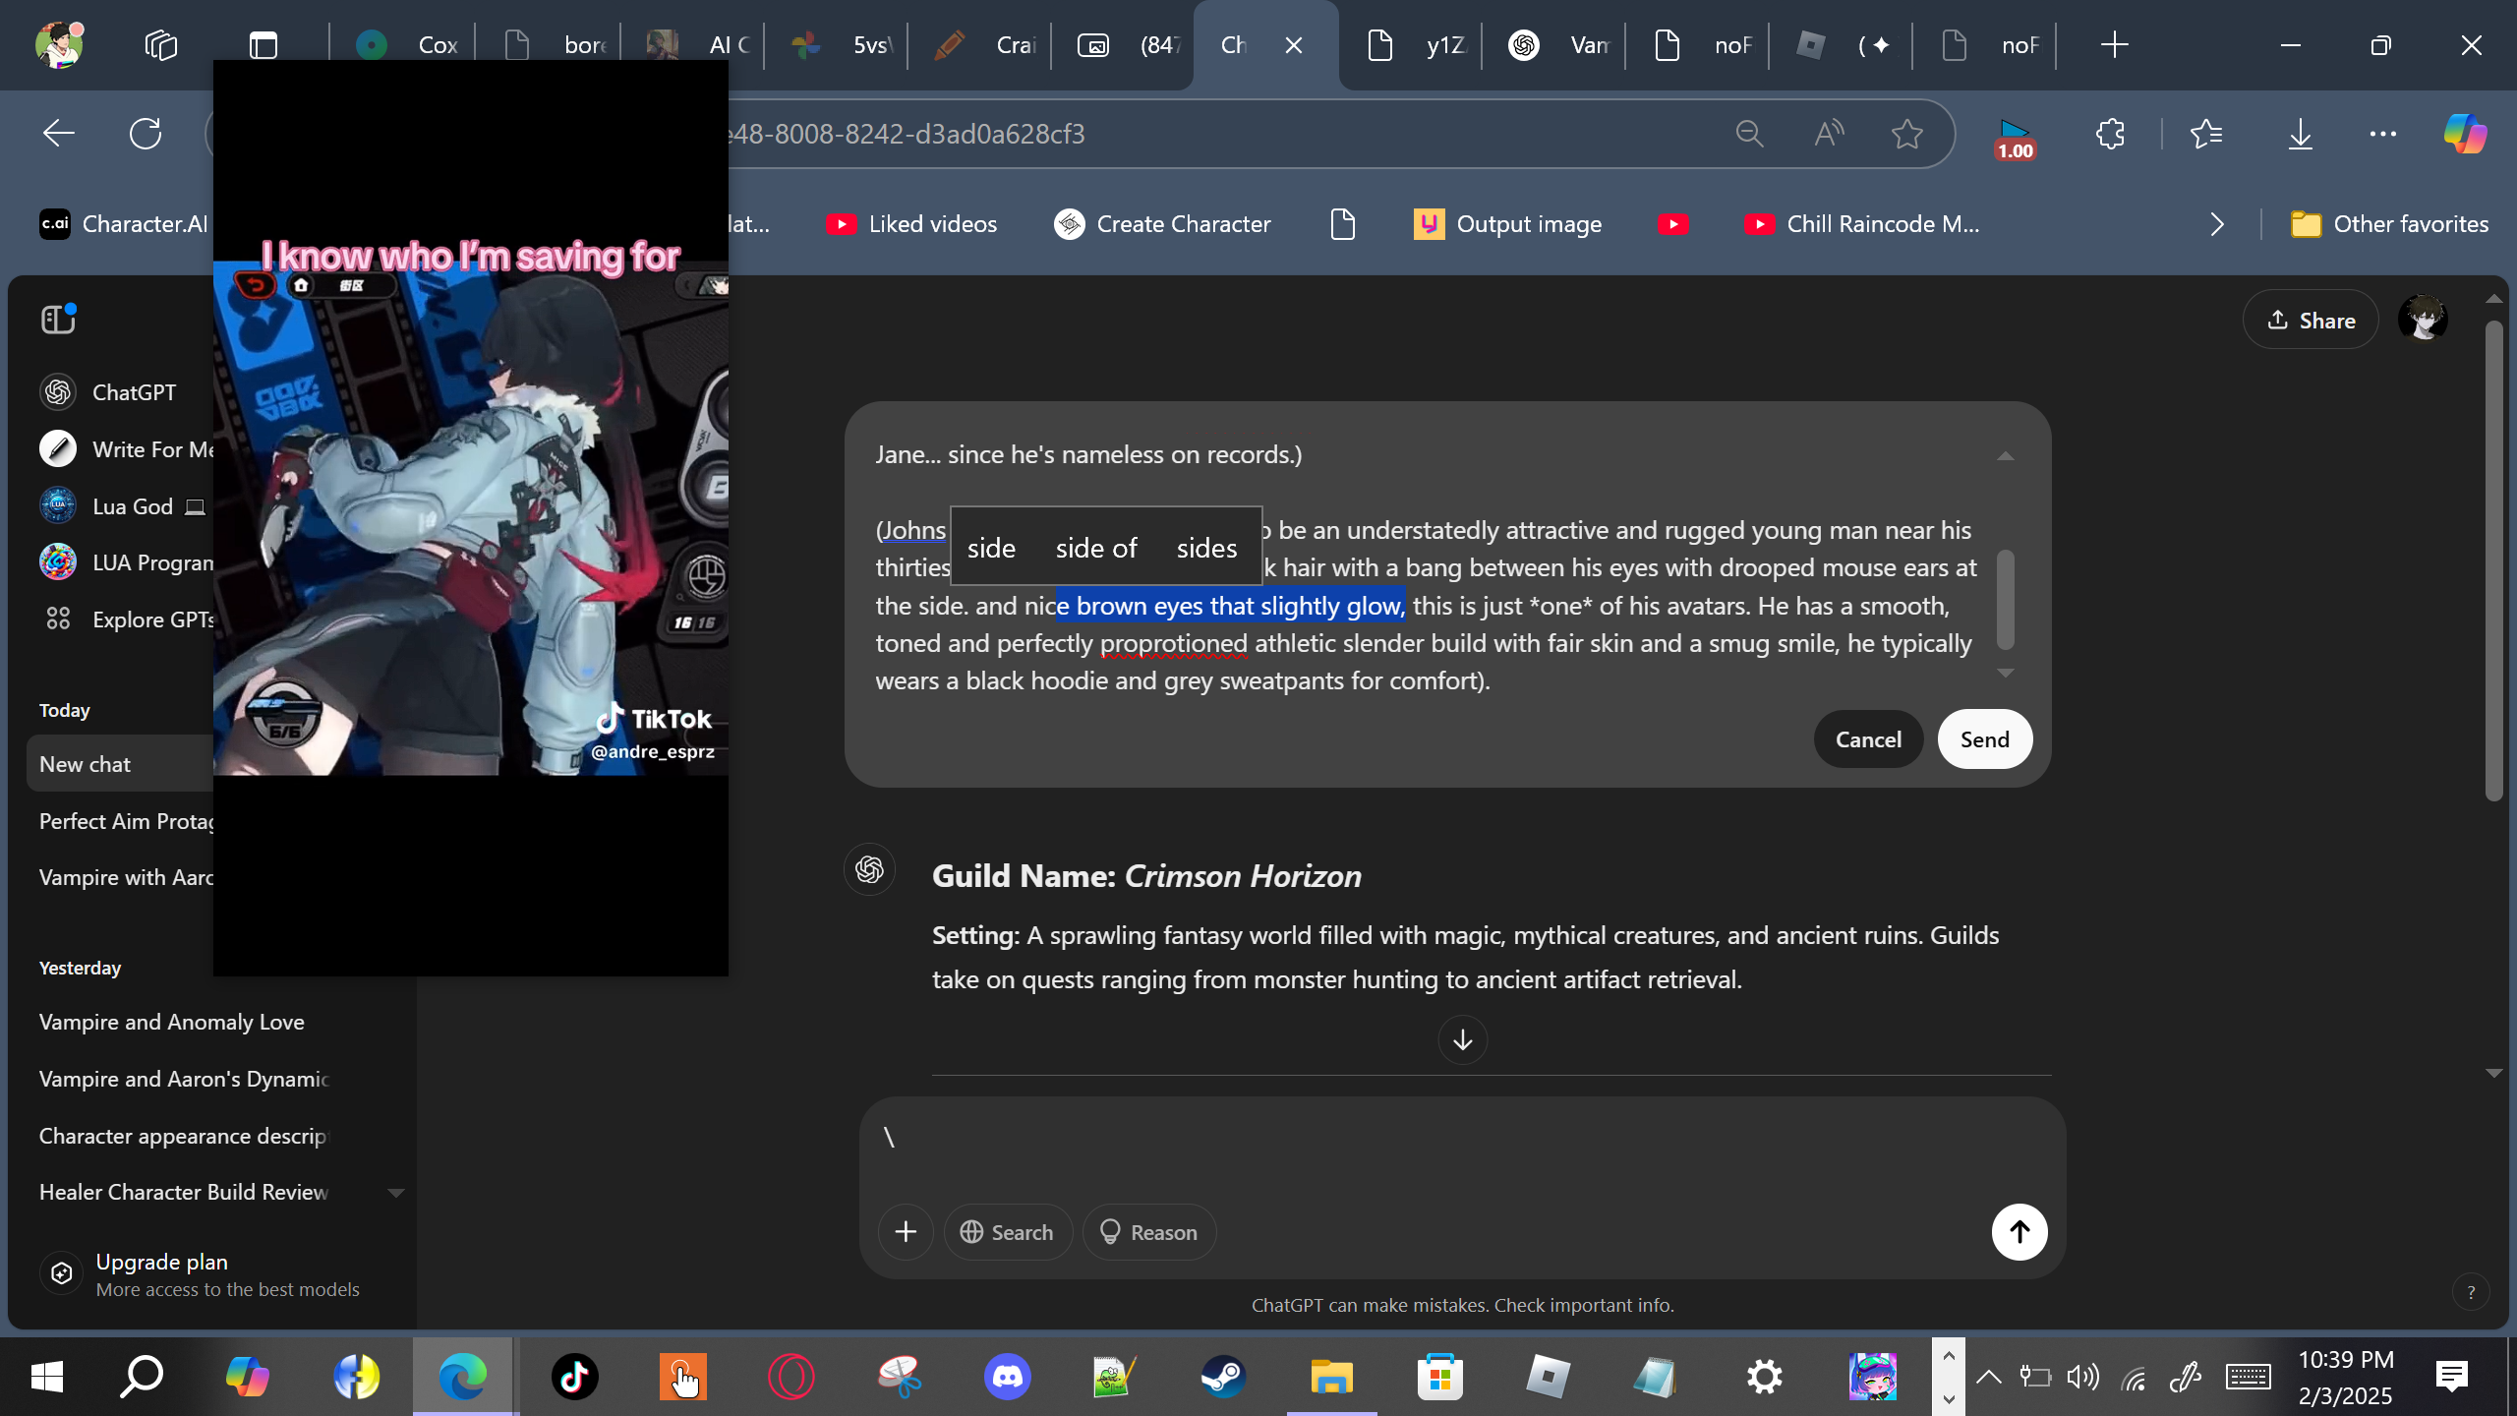The image size is (2517, 1416).
Task: Click the message composer input field
Action: 1462,1139
